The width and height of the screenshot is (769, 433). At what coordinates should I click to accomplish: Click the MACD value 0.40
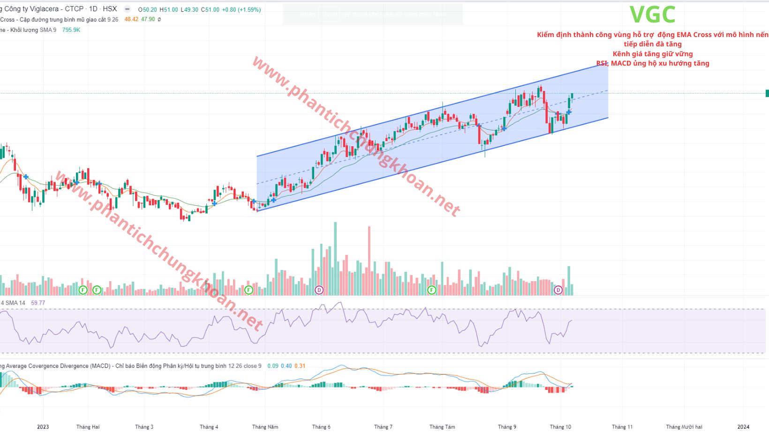pyautogui.click(x=286, y=366)
